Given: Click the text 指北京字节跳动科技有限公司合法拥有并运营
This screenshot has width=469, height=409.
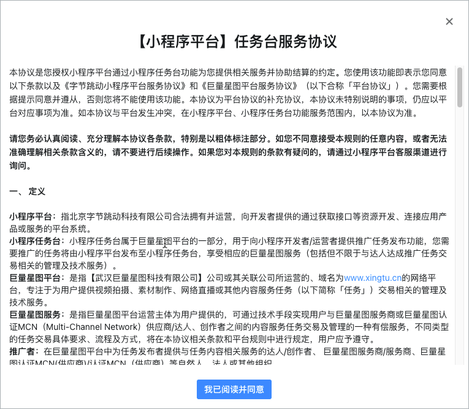Looking at the screenshot, I should [x=147, y=216].
